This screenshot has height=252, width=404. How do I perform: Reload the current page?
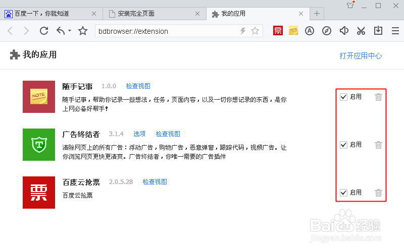coord(44,31)
